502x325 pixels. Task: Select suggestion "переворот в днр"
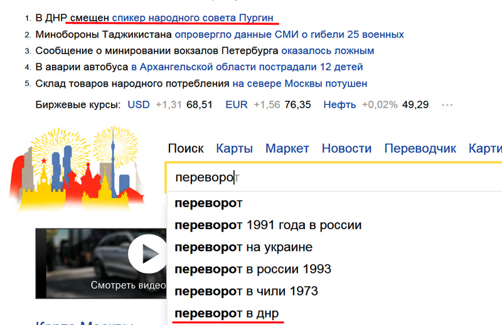pyautogui.click(x=226, y=313)
